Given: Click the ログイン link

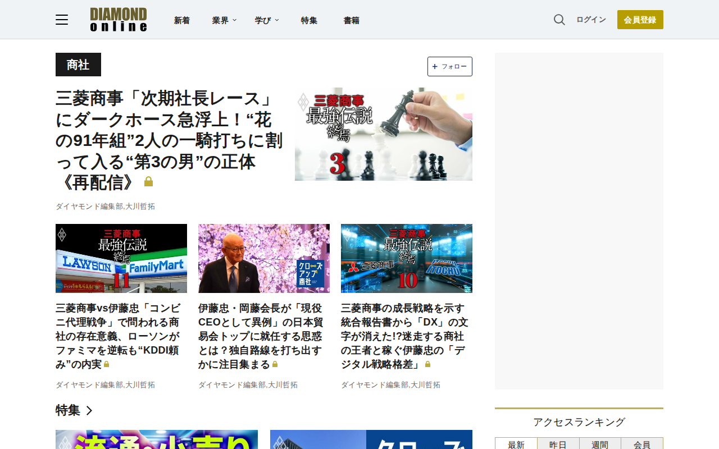Looking at the screenshot, I should click(591, 20).
